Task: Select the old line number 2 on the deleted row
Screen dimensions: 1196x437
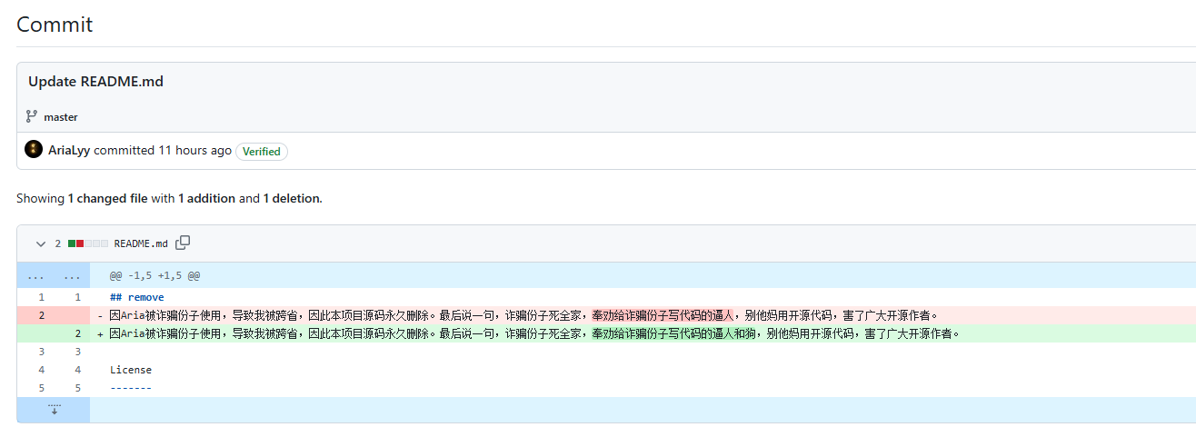Action: tap(41, 315)
